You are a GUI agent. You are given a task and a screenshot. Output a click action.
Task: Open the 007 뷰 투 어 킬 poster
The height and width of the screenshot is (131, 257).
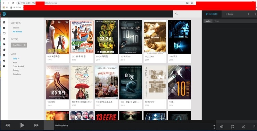[x=82, y=37]
